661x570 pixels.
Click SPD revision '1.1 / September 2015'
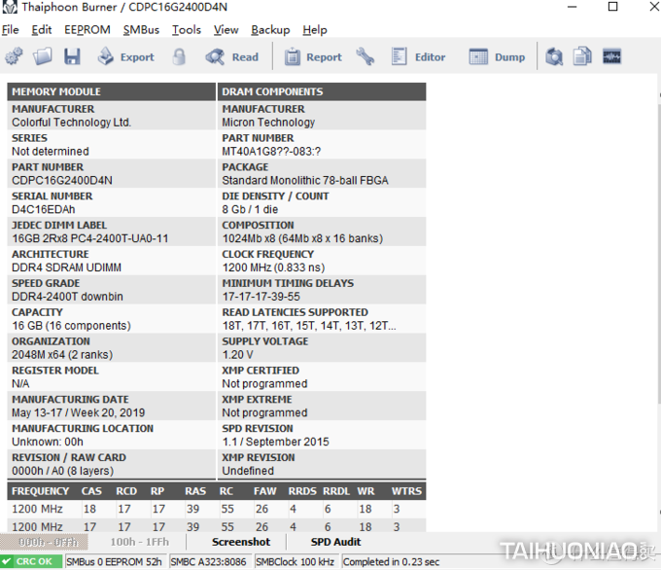click(276, 443)
